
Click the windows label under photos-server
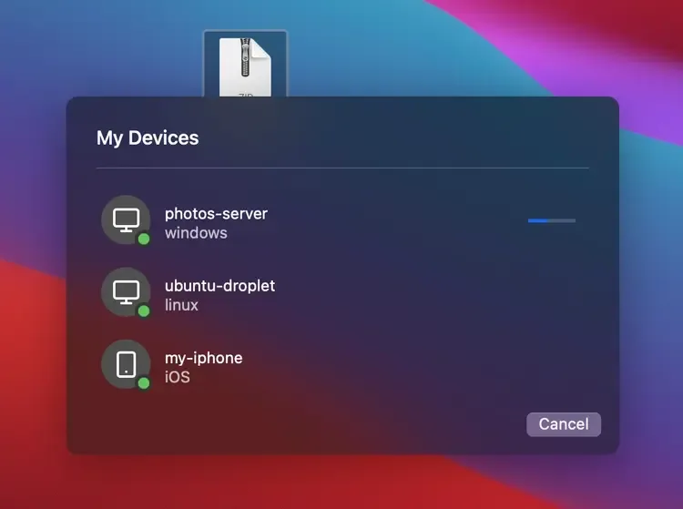(x=196, y=233)
